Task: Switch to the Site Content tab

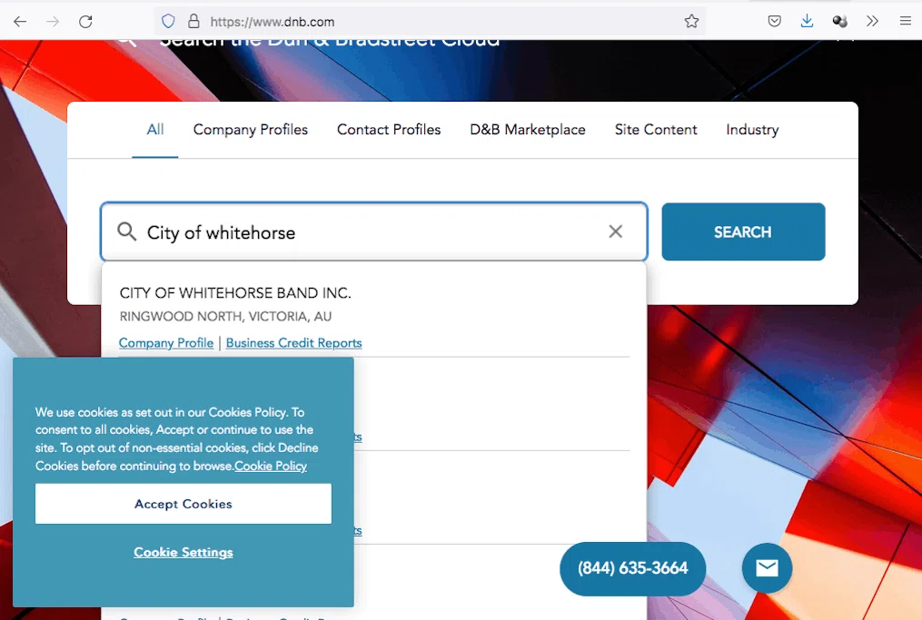Action: tap(656, 129)
